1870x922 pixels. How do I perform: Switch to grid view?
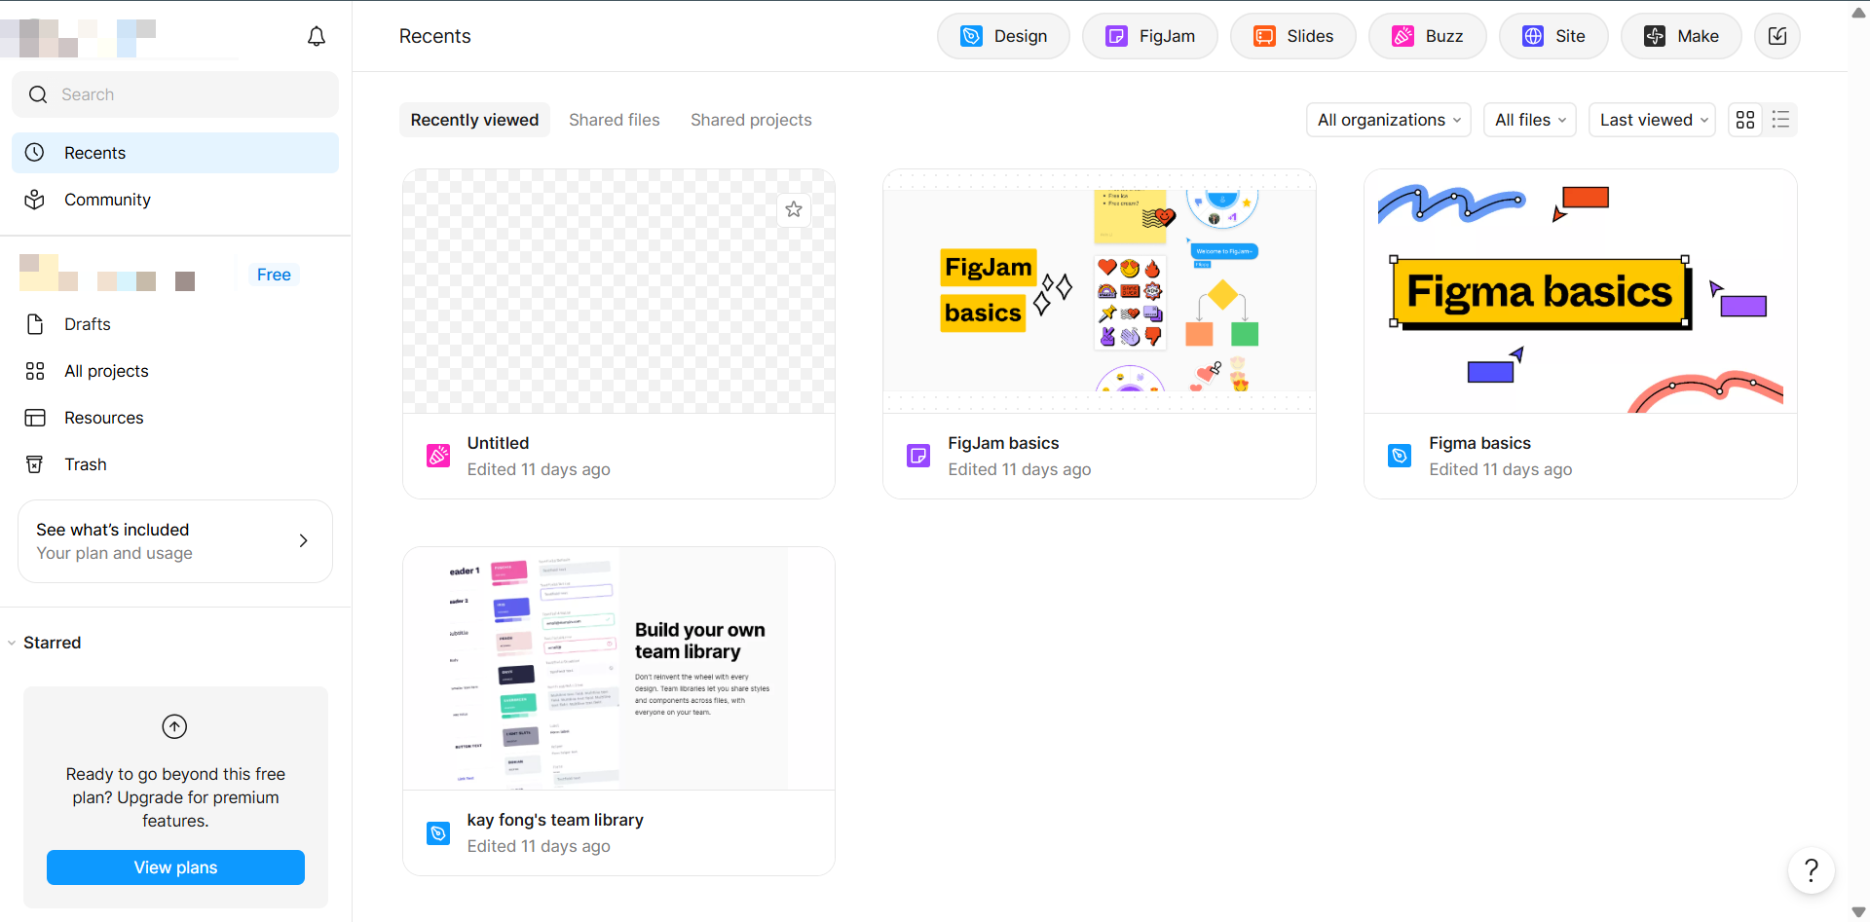click(1745, 120)
